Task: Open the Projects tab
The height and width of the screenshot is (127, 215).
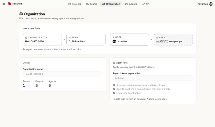Action: [x=74, y=4]
